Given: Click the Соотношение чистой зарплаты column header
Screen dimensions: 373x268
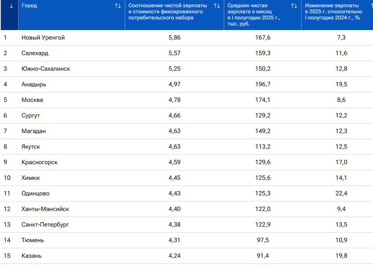Looking at the screenshot, I should tap(168, 12).
